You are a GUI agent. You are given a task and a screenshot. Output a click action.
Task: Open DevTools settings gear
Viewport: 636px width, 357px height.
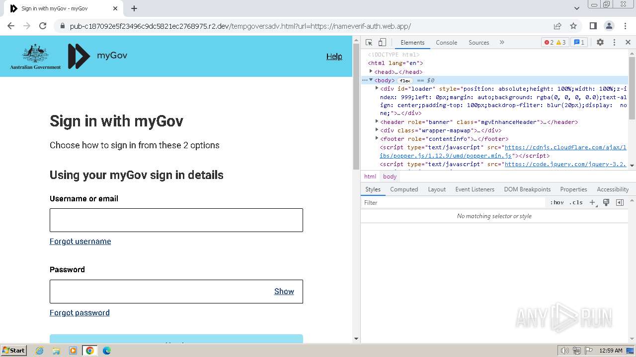600,42
